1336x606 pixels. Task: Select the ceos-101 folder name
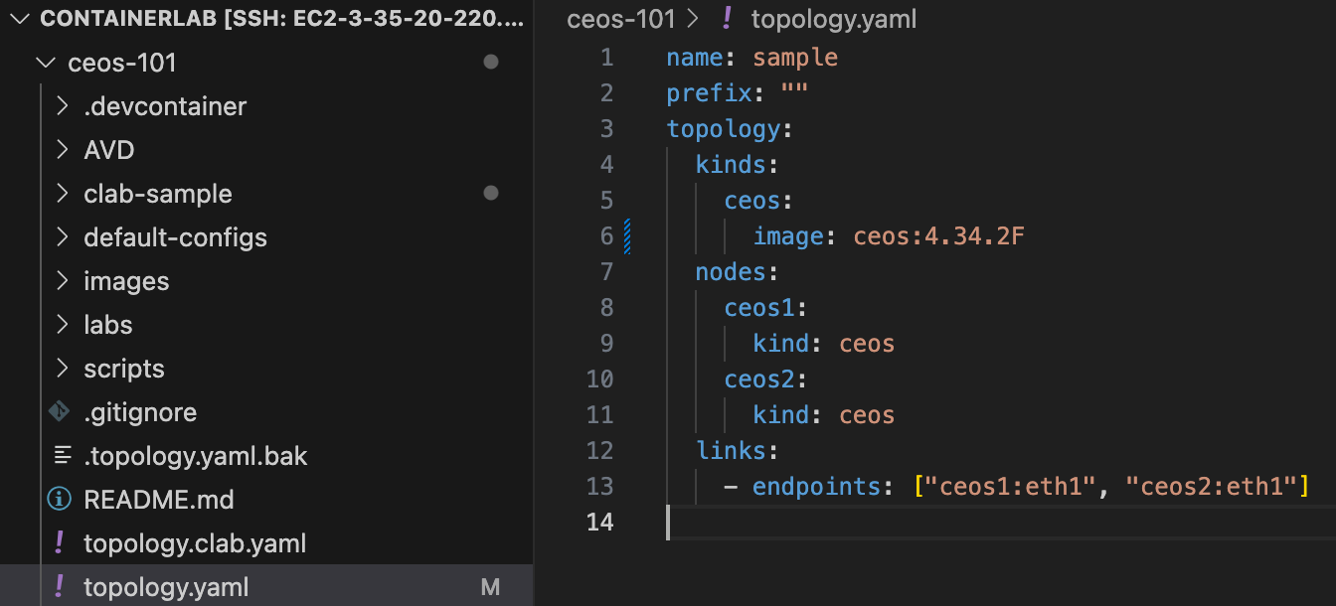click(x=122, y=63)
